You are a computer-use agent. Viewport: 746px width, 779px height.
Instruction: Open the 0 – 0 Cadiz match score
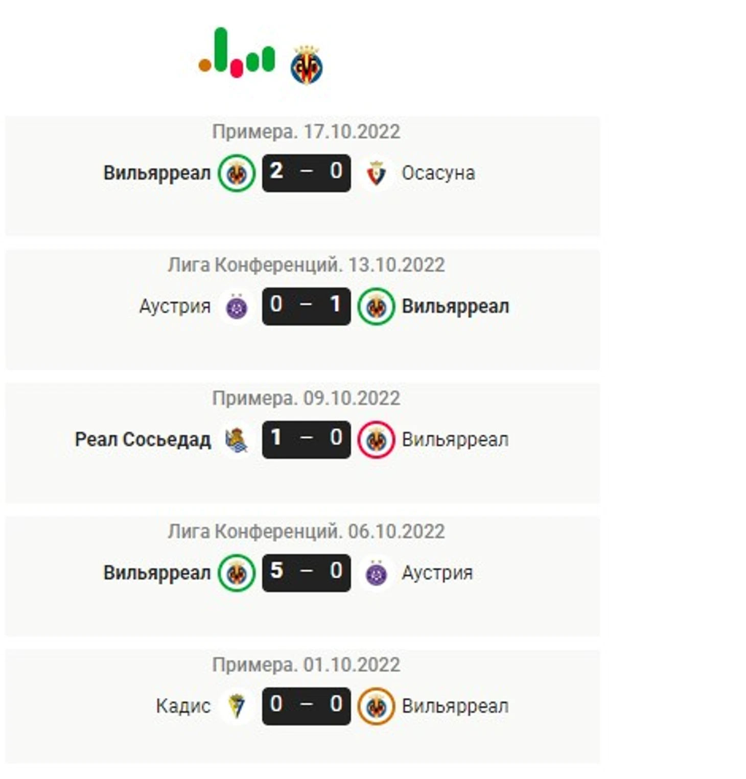click(x=306, y=706)
